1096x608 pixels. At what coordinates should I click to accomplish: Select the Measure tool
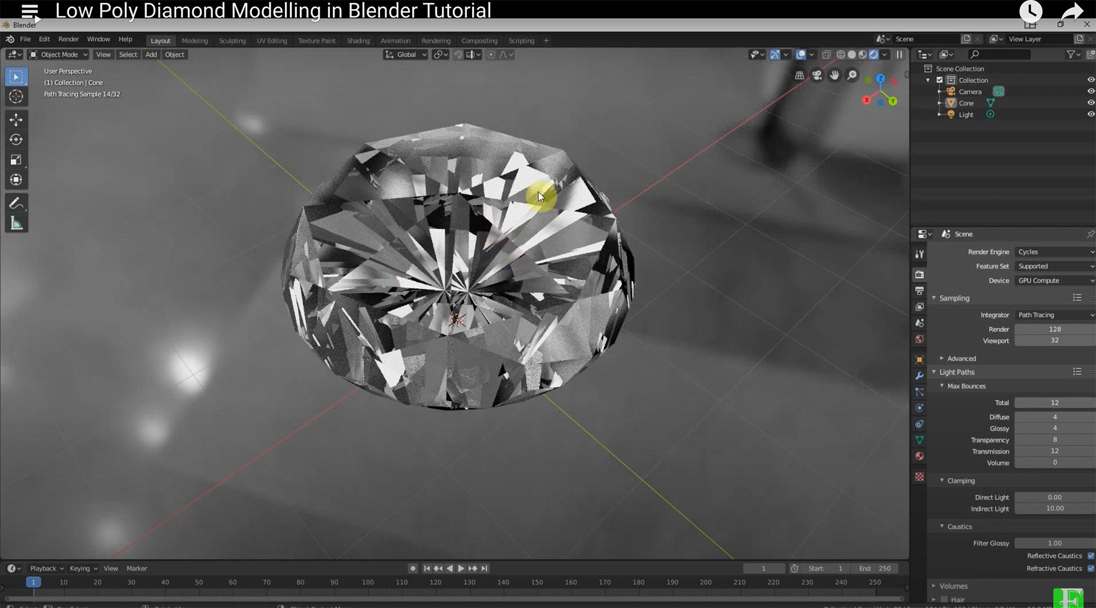pos(16,224)
